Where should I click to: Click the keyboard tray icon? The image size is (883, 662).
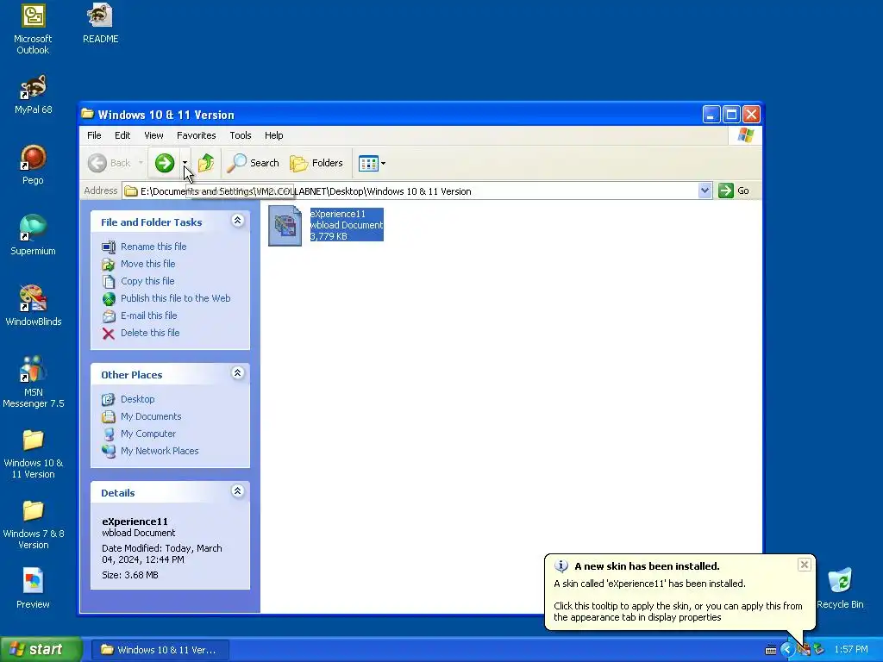[x=770, y=650]
